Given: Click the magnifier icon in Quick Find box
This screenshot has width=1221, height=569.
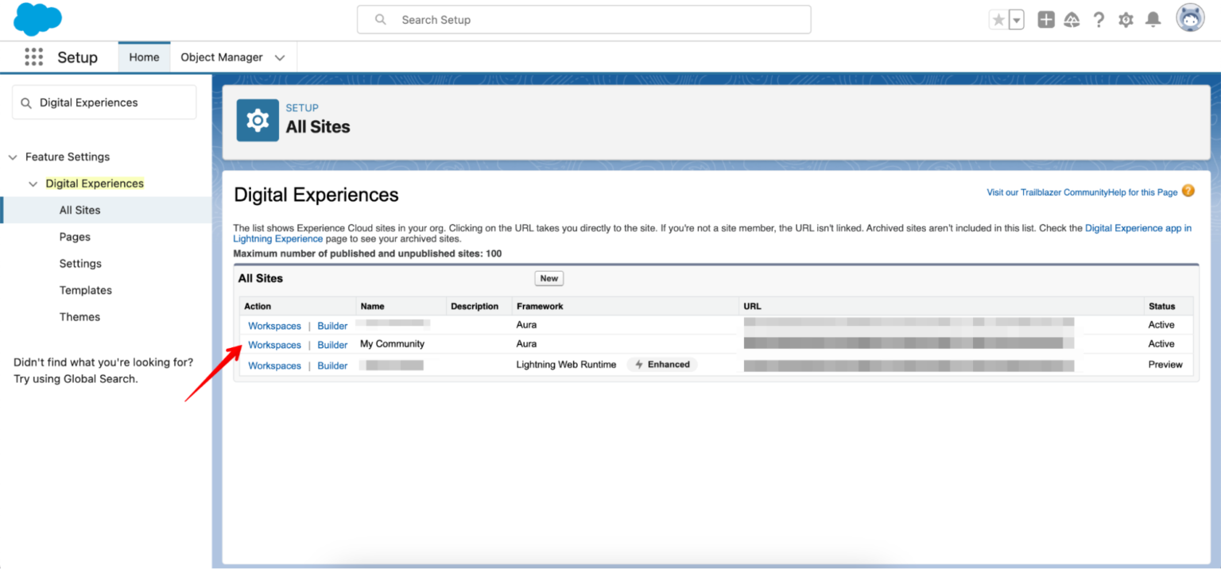Looking at the screenshot, I should pyautogui.click(x=26, y=103).
